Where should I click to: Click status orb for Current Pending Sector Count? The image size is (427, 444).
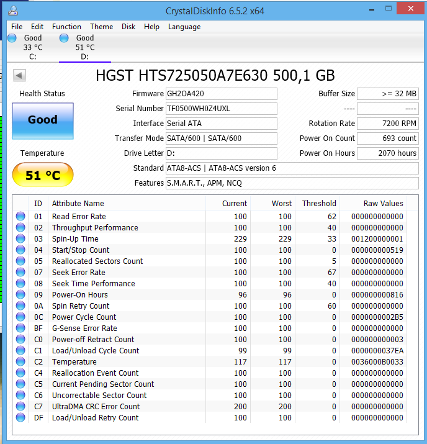pyautogui.click(x=20, y=384)
